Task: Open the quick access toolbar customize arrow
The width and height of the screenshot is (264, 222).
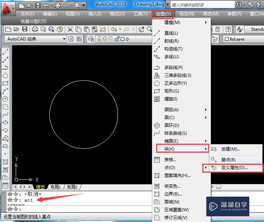Action: [x=84, y=5]
